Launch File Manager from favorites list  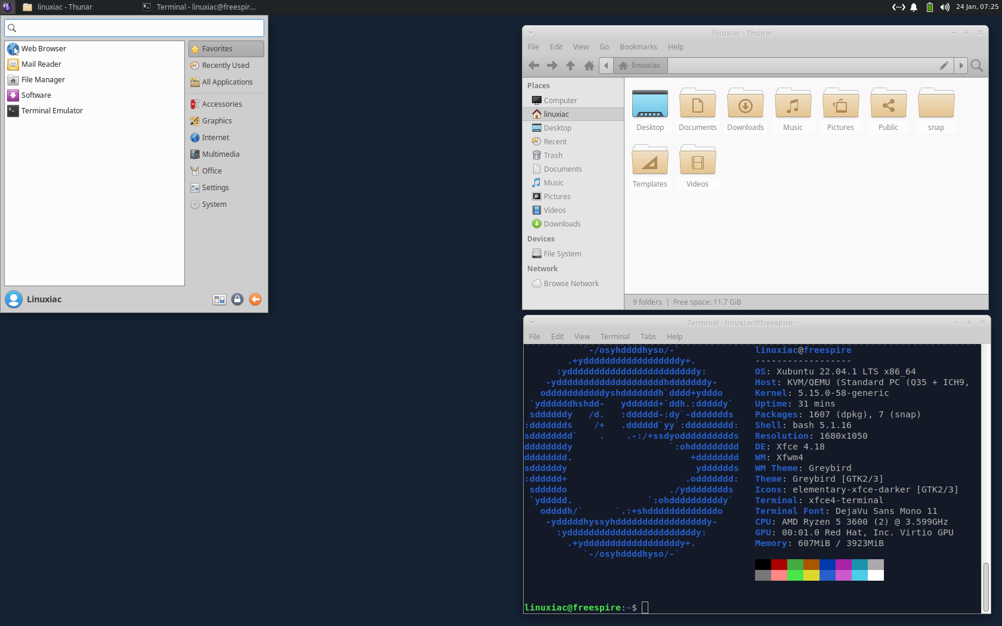click(94, 80)
